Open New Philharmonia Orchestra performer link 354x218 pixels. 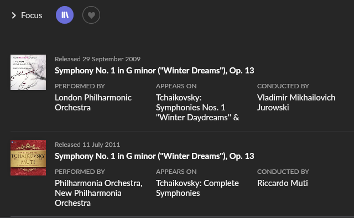[x=88, y=198]
